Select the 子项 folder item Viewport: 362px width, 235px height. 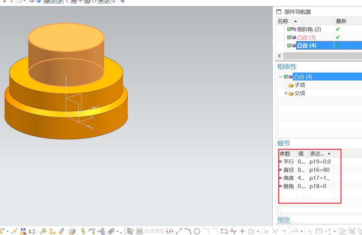299,85
